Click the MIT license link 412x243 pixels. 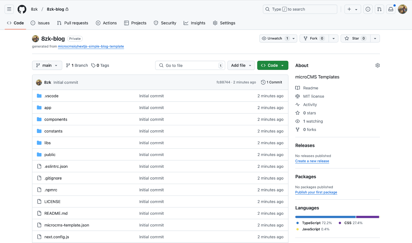point(310,96)
